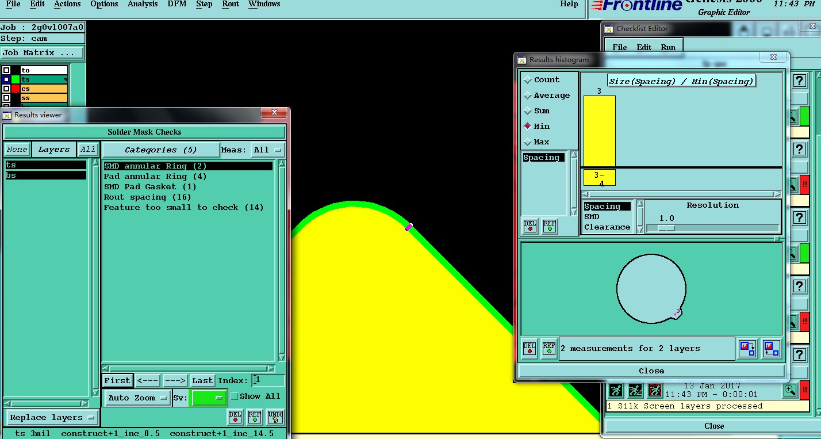This screenshot has width=821, height=439.
Task: Select the Pad annular Ring (4) category
Action: click(x=155, y=177)
